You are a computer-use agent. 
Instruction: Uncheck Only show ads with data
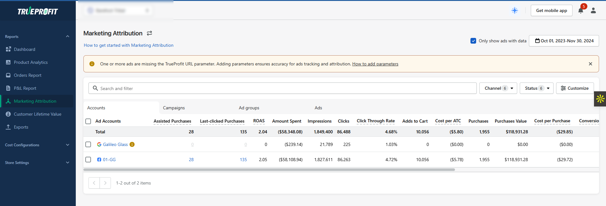(x=473, y=41)
